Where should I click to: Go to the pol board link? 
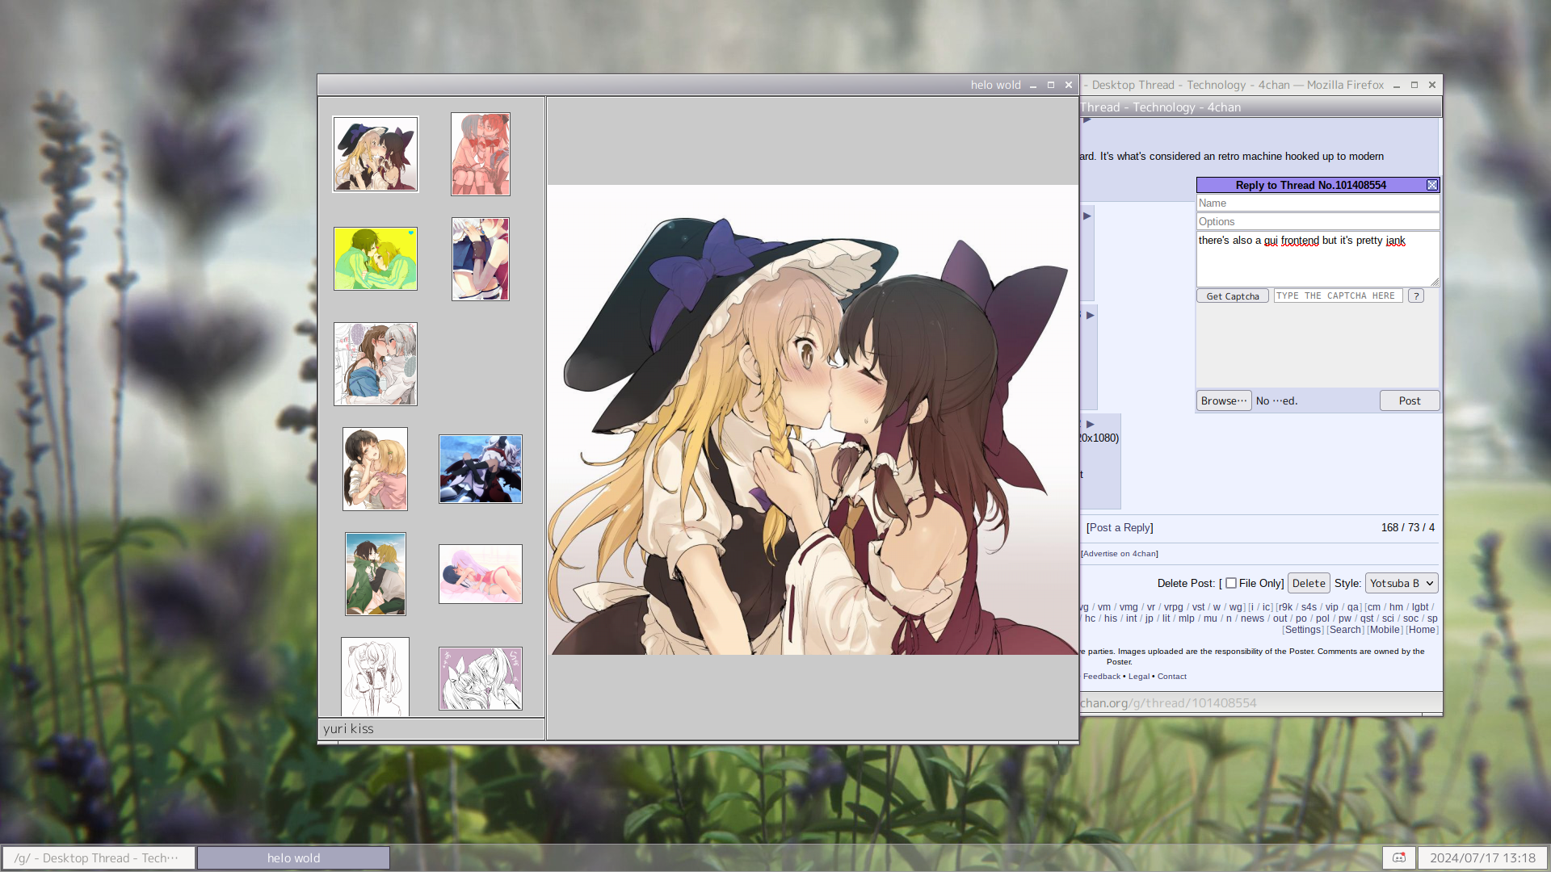[x=1322, y=618]
